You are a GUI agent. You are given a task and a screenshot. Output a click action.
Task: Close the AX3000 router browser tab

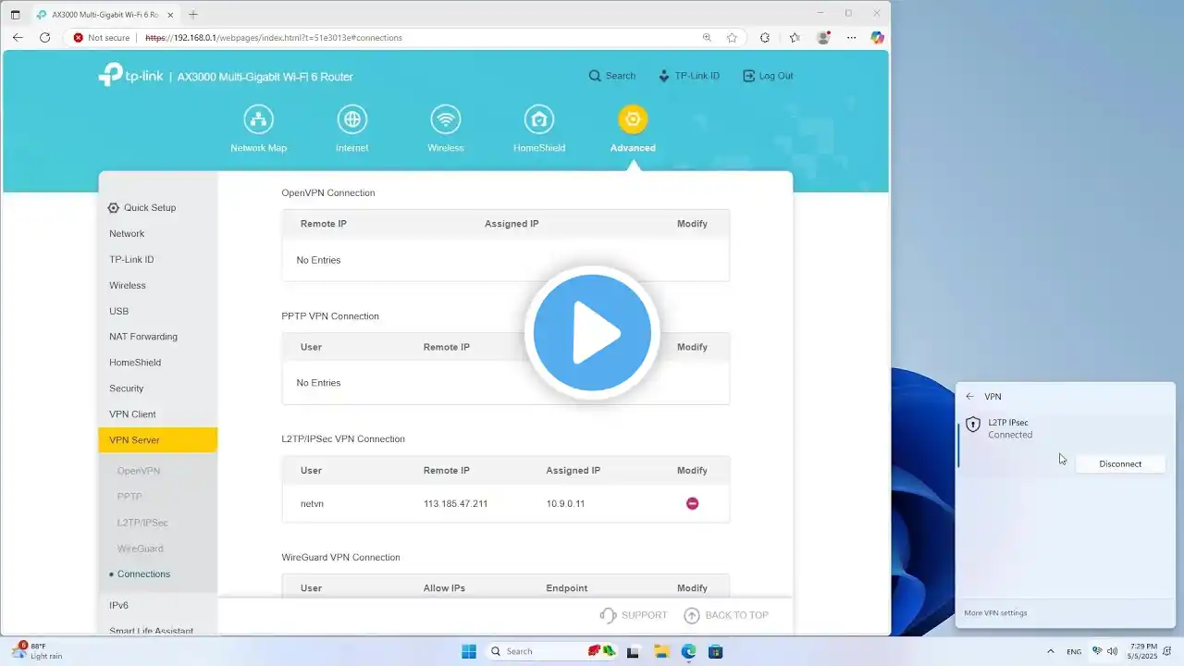(x=169, y=15)
